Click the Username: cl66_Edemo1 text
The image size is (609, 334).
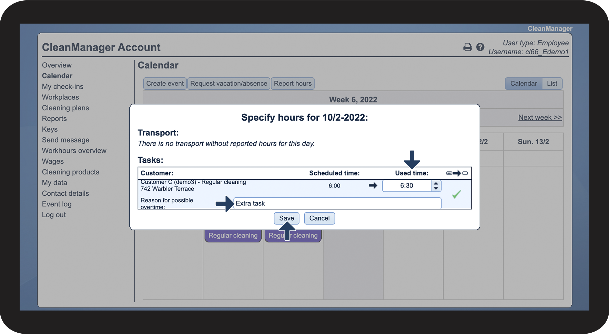[529, 52]
